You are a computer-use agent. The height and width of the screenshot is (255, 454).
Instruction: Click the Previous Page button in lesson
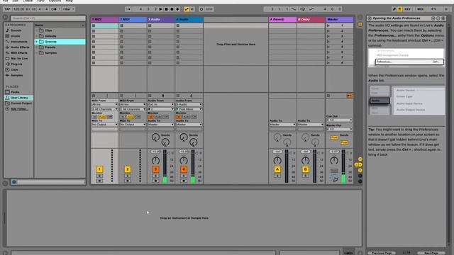click(382, 253)
